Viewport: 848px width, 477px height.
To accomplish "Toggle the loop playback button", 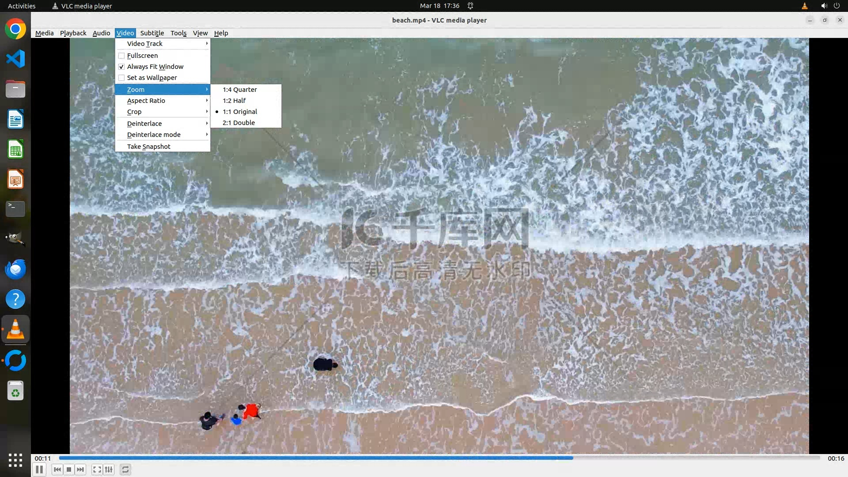I will pyautogui.click(x=125, y=469).
